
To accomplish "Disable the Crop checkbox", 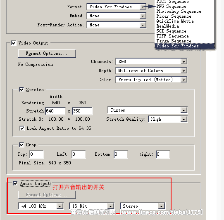I will click(x=21, y=145).
